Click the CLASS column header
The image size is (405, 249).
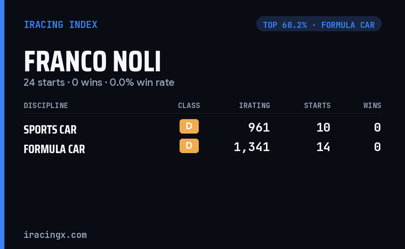(189, 105)
